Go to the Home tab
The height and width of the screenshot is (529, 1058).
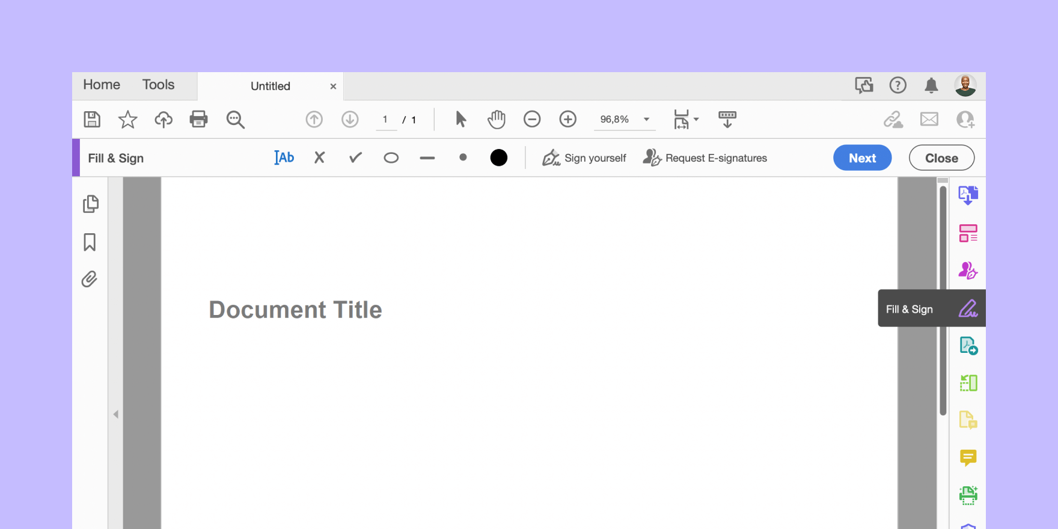102,85
